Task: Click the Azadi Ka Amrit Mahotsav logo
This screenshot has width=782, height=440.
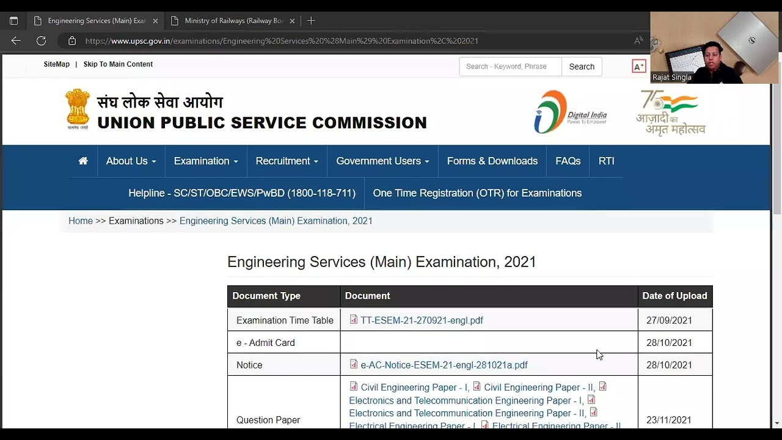Action: point(671,112)
